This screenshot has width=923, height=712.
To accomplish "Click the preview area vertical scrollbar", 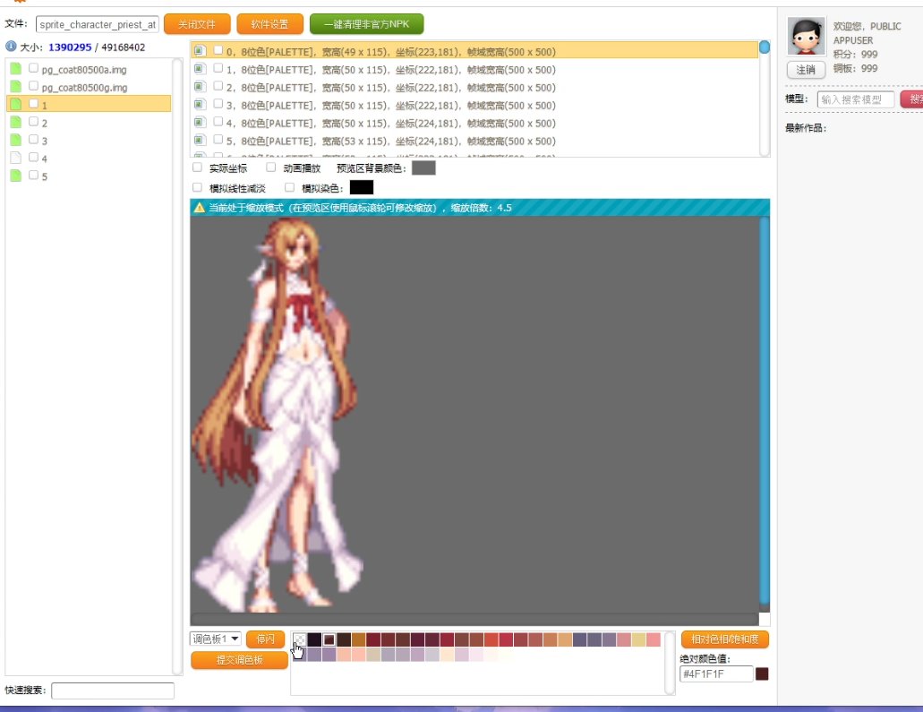I will point(764,412).
